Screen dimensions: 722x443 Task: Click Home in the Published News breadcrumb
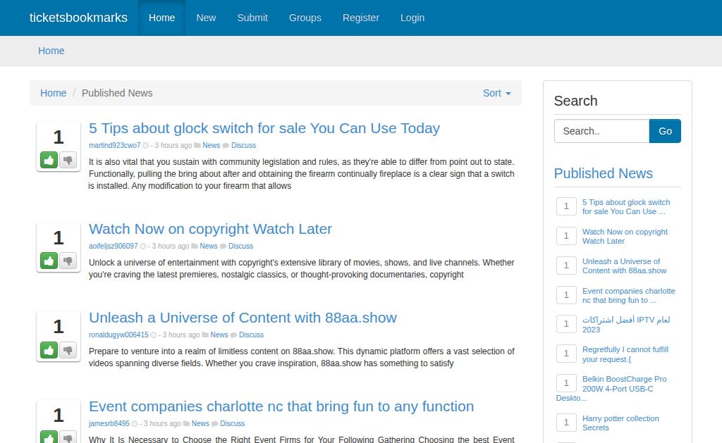54,93
